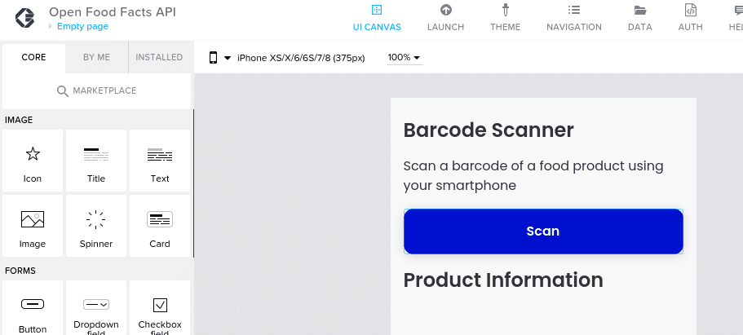Select the Text component

[x=160, y=161]
